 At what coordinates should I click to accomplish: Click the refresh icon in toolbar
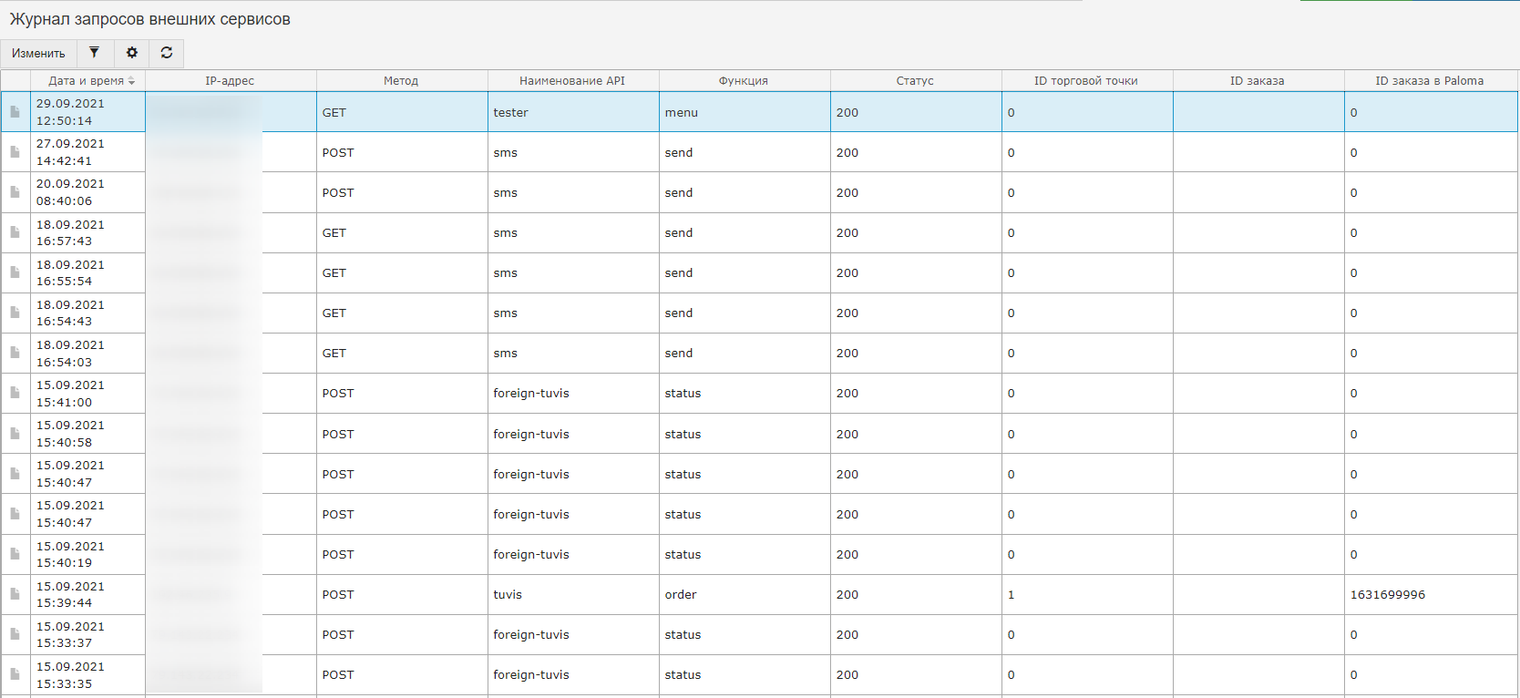click(x=167, y=53)
